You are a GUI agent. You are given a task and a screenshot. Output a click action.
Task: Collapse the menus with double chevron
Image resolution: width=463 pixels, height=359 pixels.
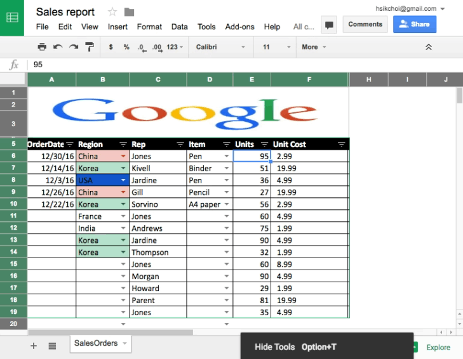(x=429, y=47)
